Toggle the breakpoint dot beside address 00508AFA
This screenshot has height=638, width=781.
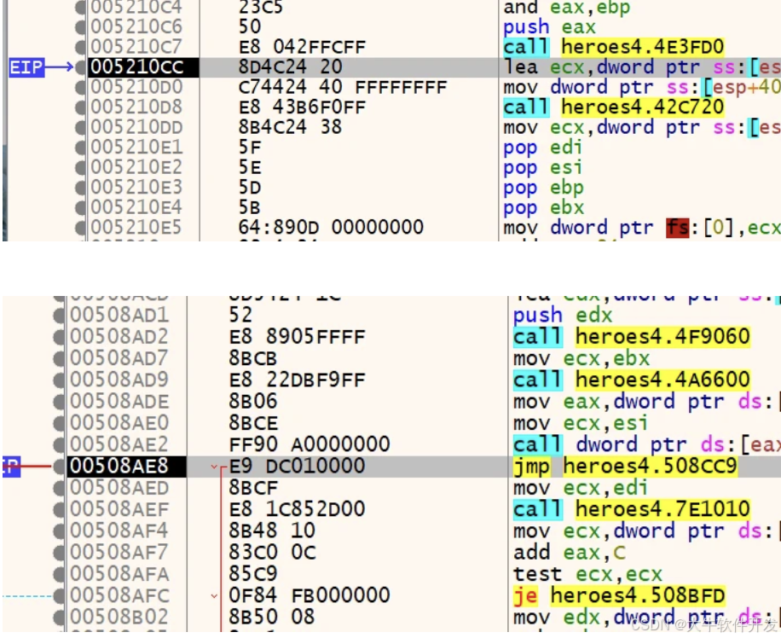tap(60, 574)
